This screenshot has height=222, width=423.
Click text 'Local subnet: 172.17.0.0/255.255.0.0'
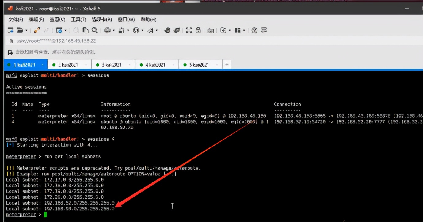[x=55, y=180]
